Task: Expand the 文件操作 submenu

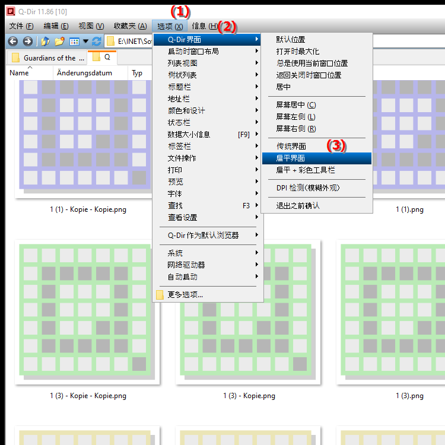Action: click(208, 158)
